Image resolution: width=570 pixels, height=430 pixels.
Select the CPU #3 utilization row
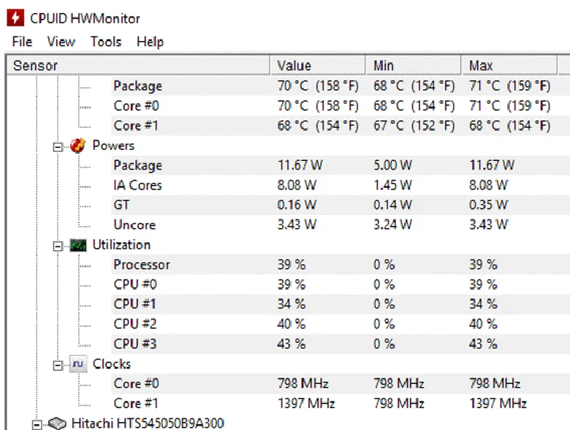(135, 344)
